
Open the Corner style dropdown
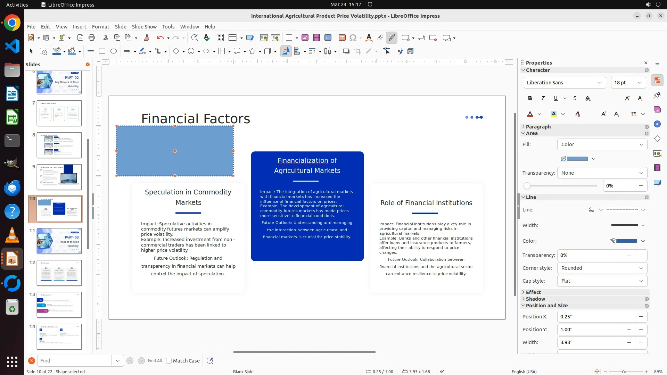click(x=602, y=268)
